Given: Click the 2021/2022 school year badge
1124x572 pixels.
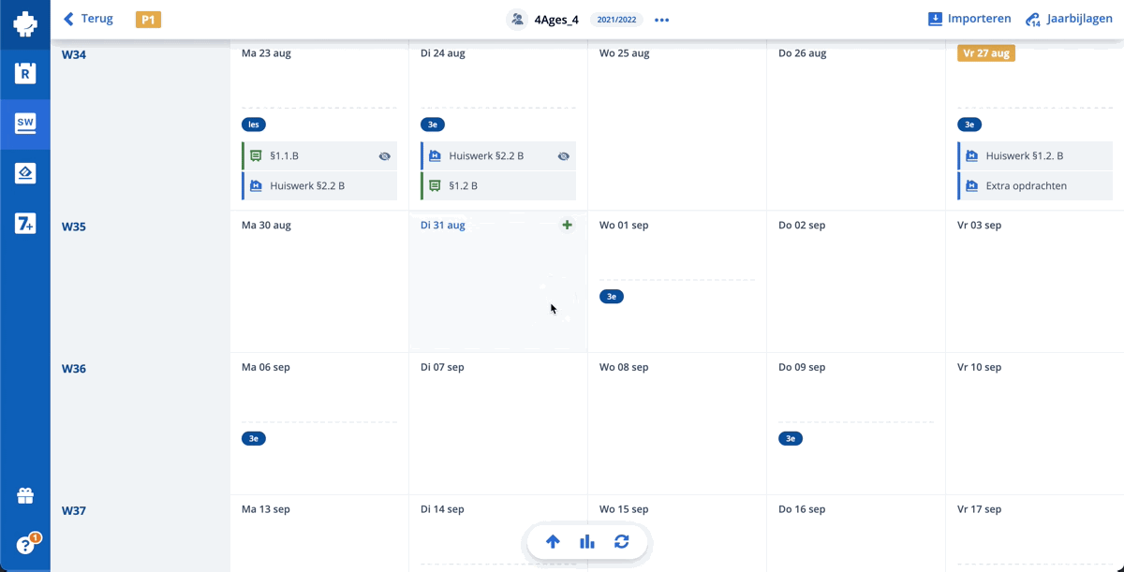Looking at the screenshot, I should tap(616, 20).
